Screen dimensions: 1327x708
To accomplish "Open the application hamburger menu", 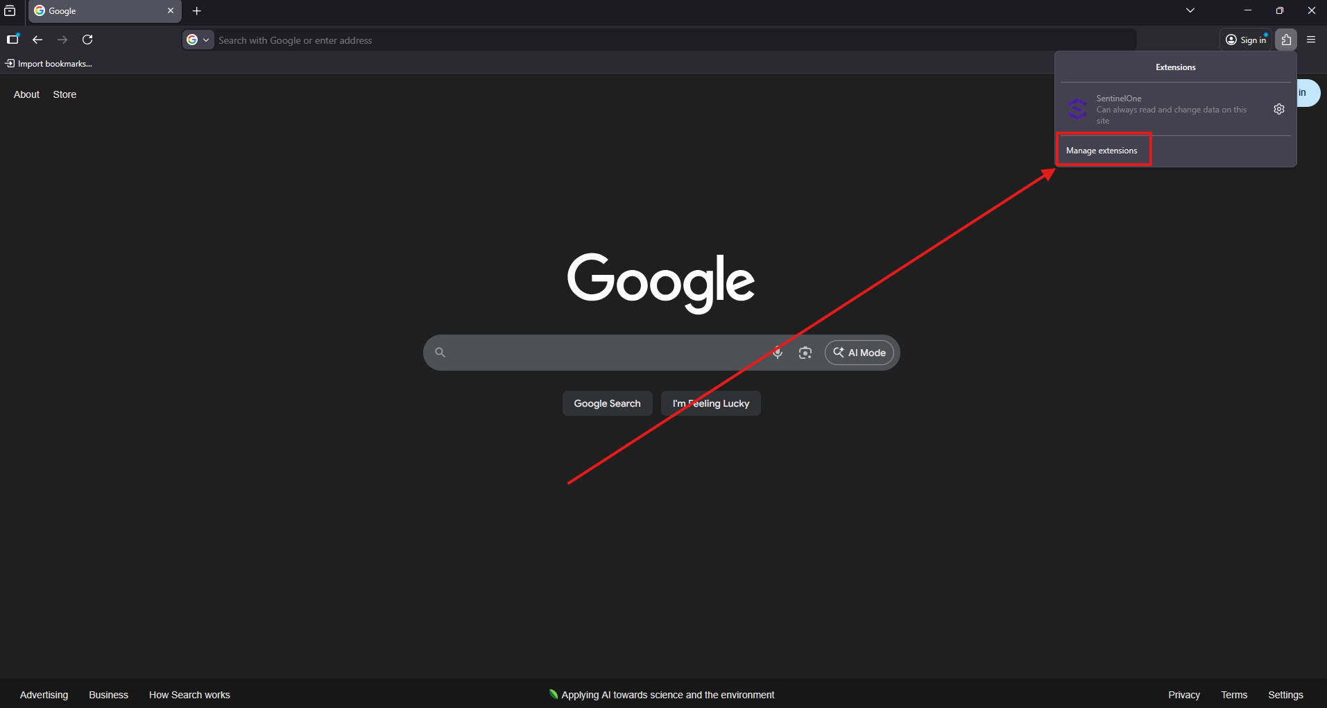I will pos(1311,40).
